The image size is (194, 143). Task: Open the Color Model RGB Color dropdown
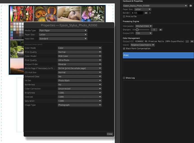(x=80, y=56)
